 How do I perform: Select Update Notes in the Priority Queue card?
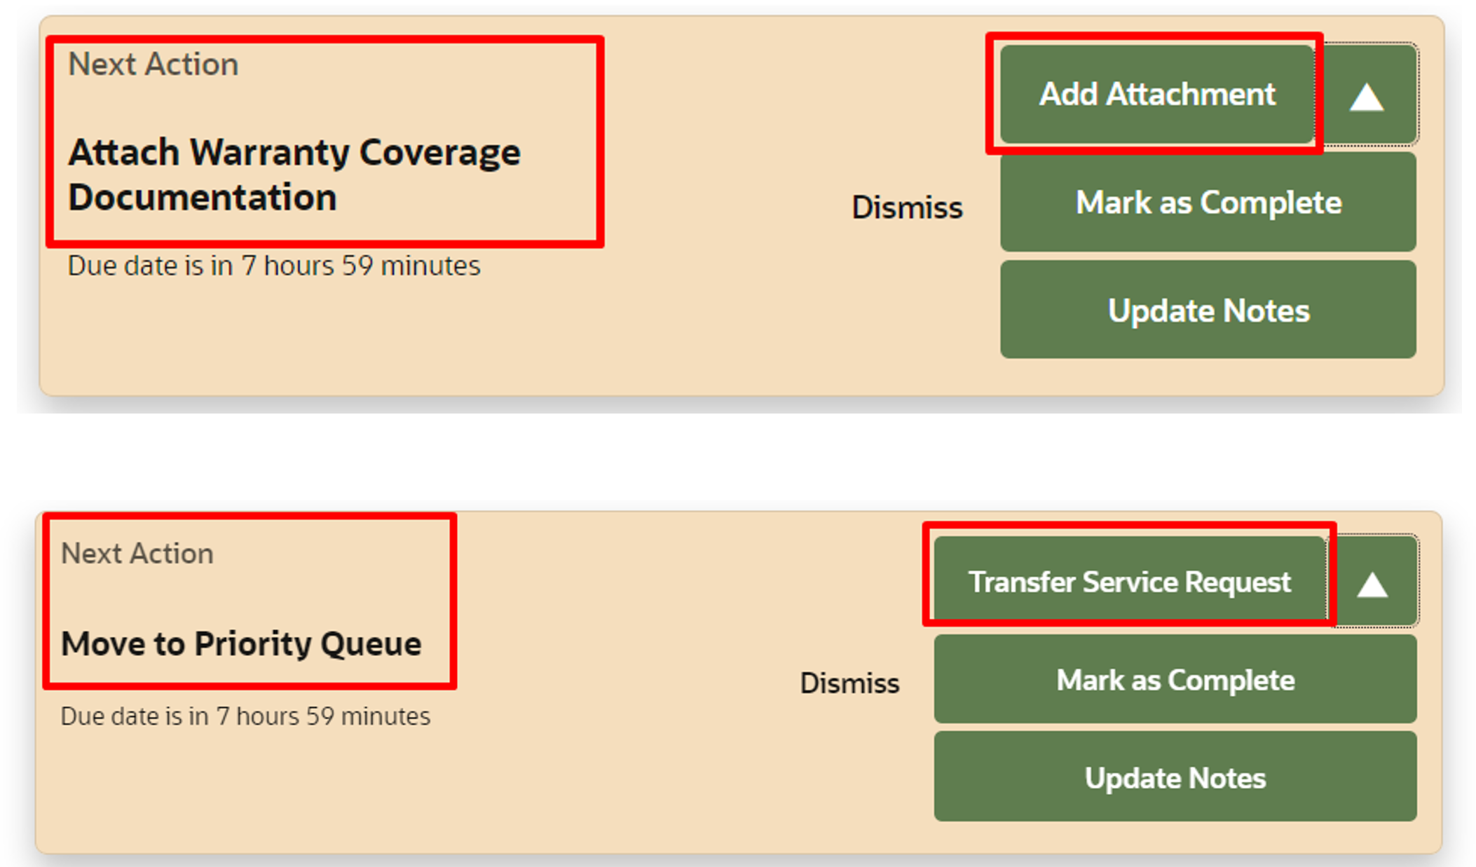[1175, 778]
